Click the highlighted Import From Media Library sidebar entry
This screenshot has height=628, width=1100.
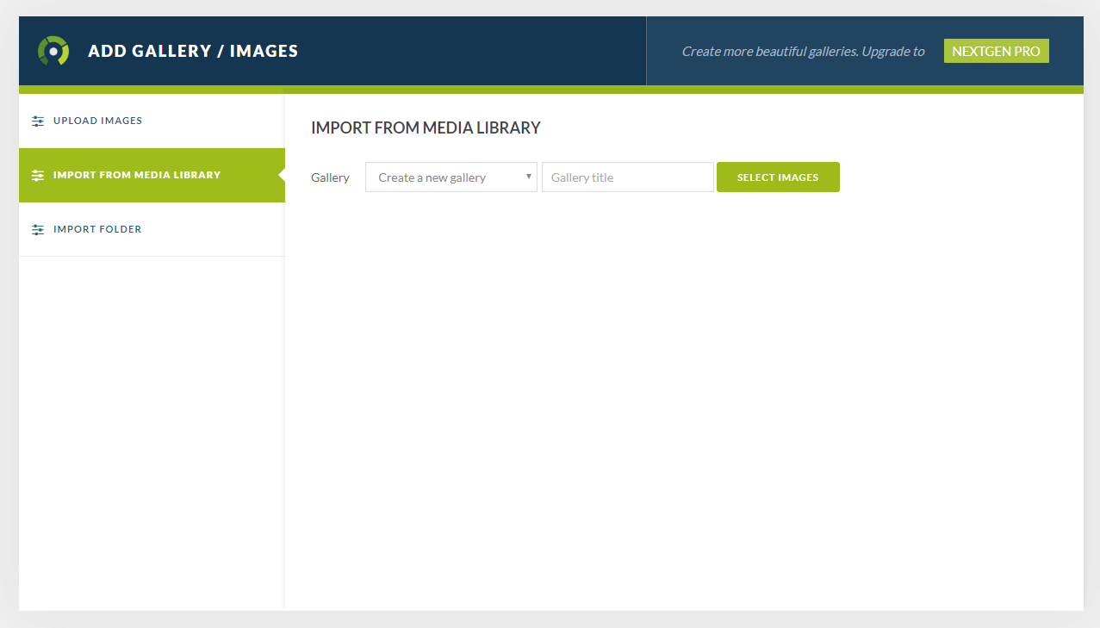[136, 174]
